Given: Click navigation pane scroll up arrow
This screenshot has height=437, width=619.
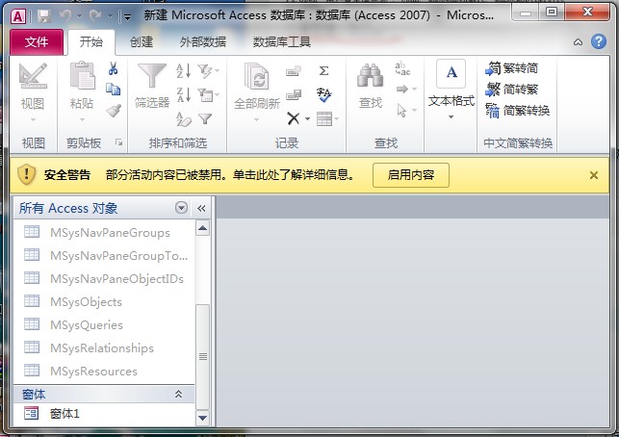Looking at the screenshot, I should (202, 228).
